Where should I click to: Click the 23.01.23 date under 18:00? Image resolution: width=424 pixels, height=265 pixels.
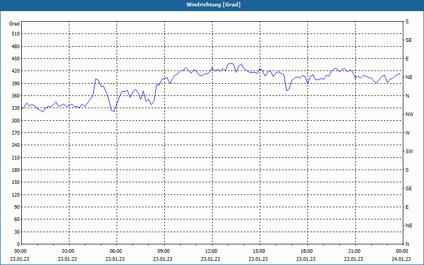(x=306, y=259)
